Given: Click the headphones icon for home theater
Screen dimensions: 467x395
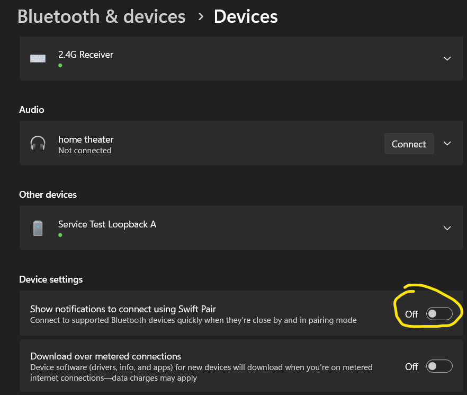Looking at the screenshot, I should (38, 144).
